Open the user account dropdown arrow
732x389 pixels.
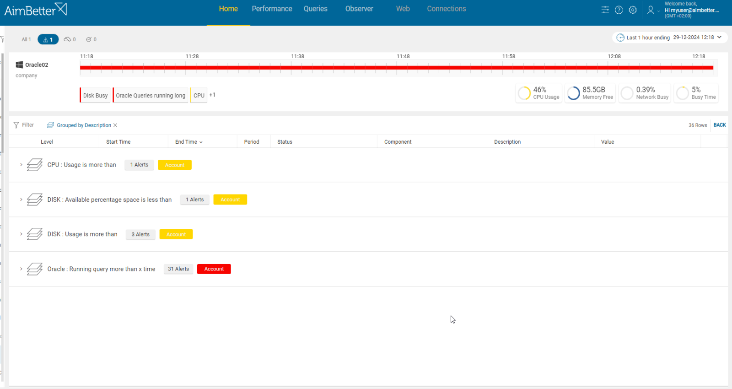point(659,11)
